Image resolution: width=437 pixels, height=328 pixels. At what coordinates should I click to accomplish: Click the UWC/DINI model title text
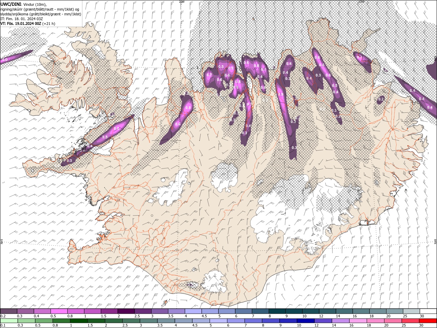(x=11, y=4)
